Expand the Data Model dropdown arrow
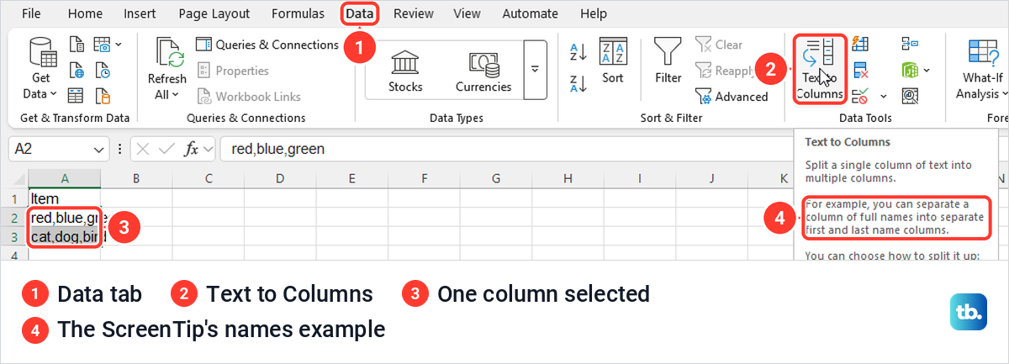Image resolution: width=1009 pixels, height=364 pixels. [927, 71]
